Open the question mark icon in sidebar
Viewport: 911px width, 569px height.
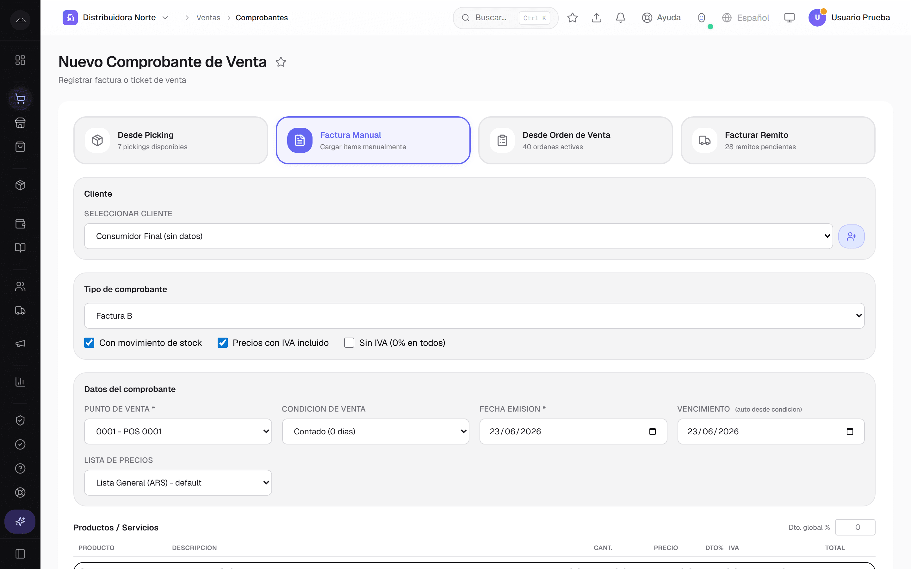pyautogui.click(x=20, y=468)
